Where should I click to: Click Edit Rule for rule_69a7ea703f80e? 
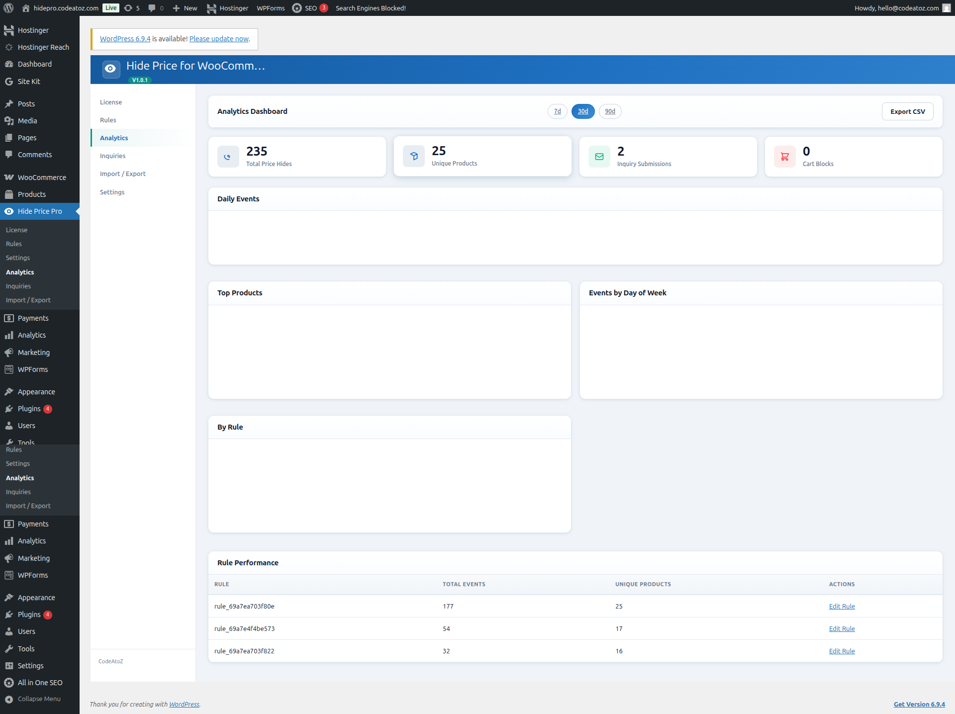point(842,606)
